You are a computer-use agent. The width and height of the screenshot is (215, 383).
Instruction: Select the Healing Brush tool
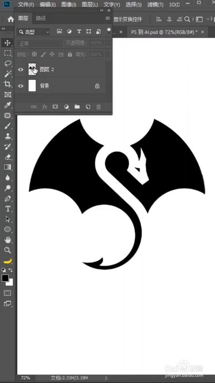[x=7, y=116]
